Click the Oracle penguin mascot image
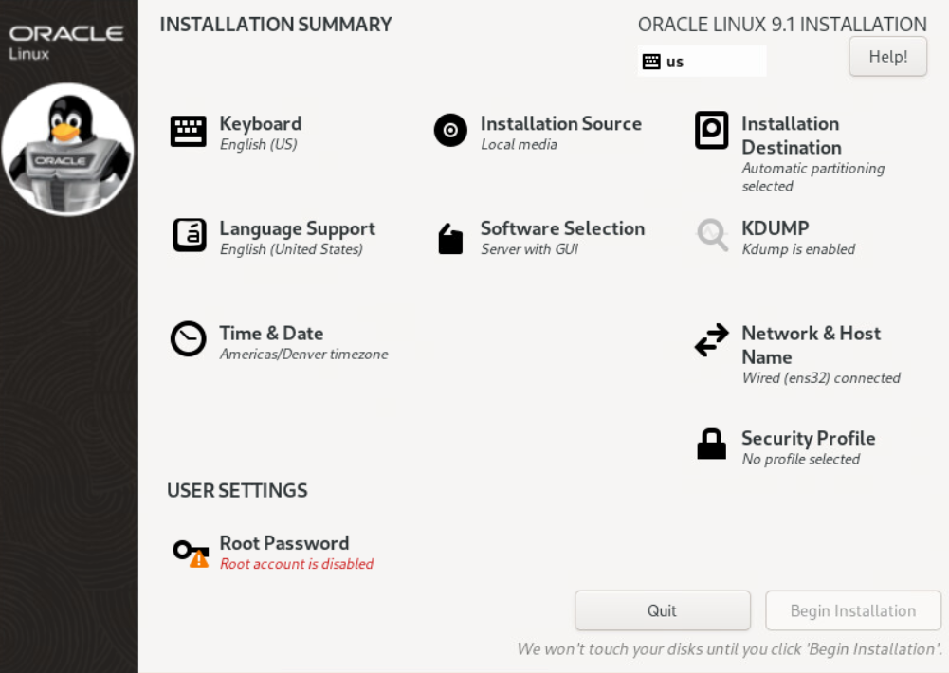Image resolution: width=949 pixels, height=673 pixels. point(68,149)
